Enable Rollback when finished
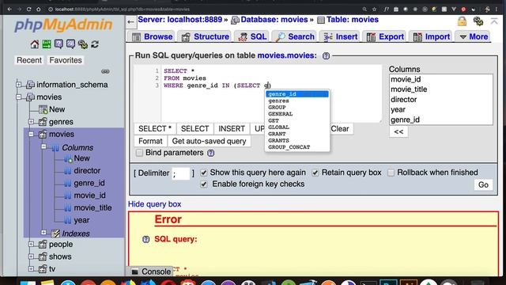Screen dimensions: 506x285 coord(391,173)
